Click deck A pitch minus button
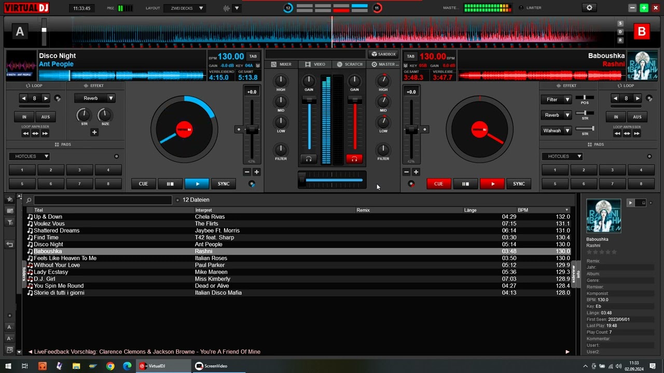Image resolution: width=664 pixels, height=373 pixels. pyautogui.click(x=247, y=172)
